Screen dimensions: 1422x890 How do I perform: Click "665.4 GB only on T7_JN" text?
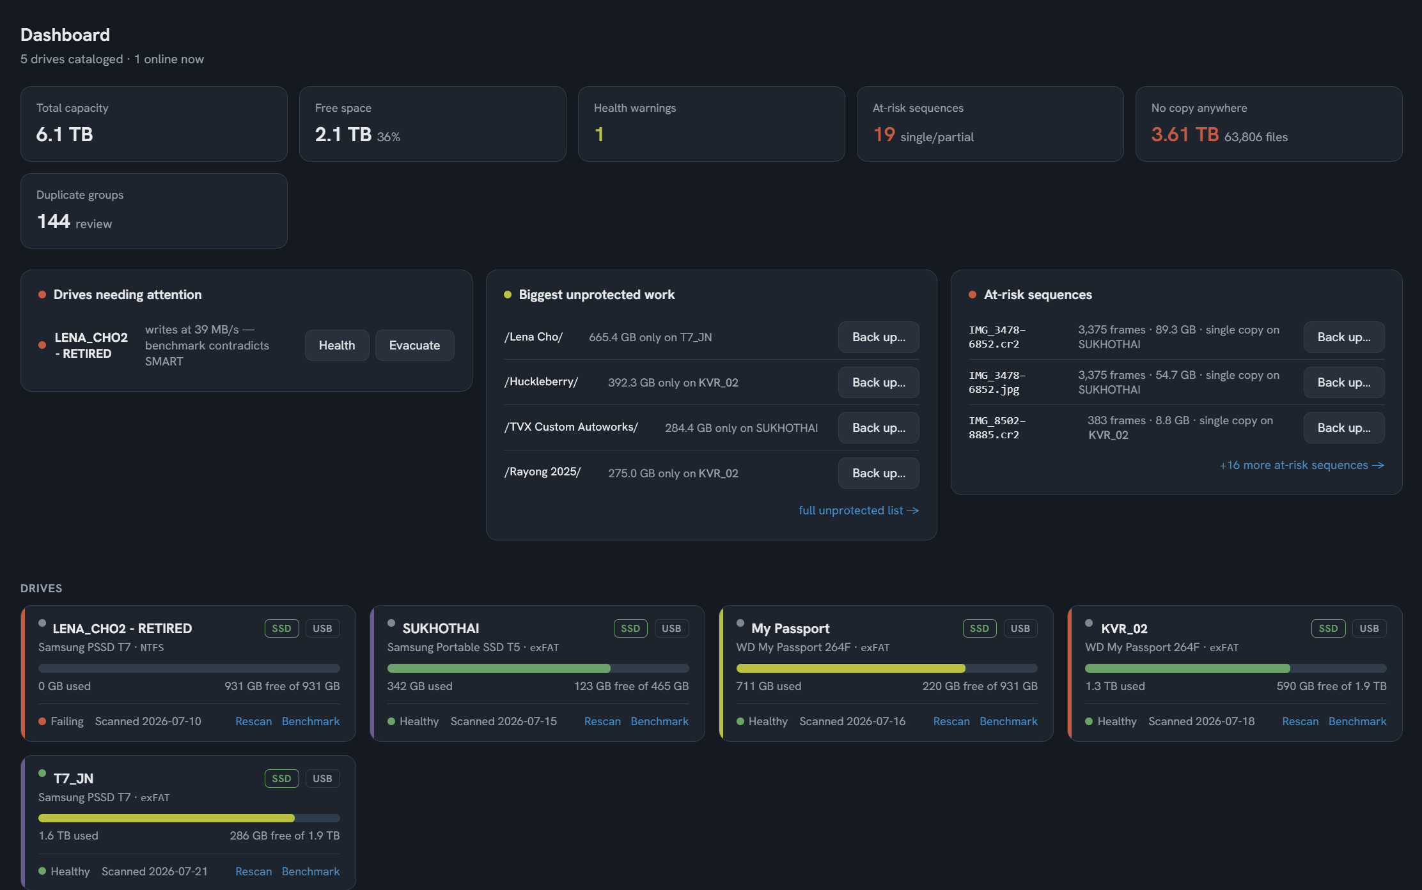650,337
